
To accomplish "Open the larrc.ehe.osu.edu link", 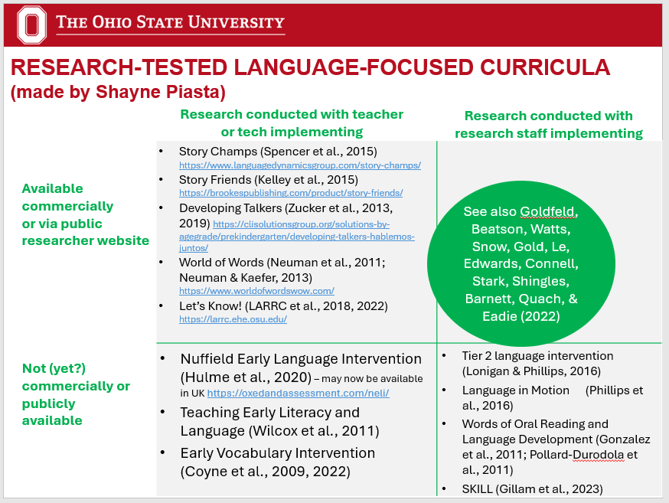I will (233, 319).
